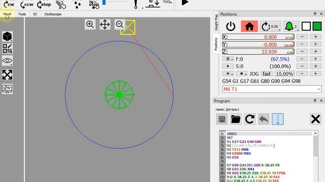Viewport: 325px width, 182px height.
Task: Decrease Z axis with minus button
Action: pyautogui.click(x=302, y=52)
